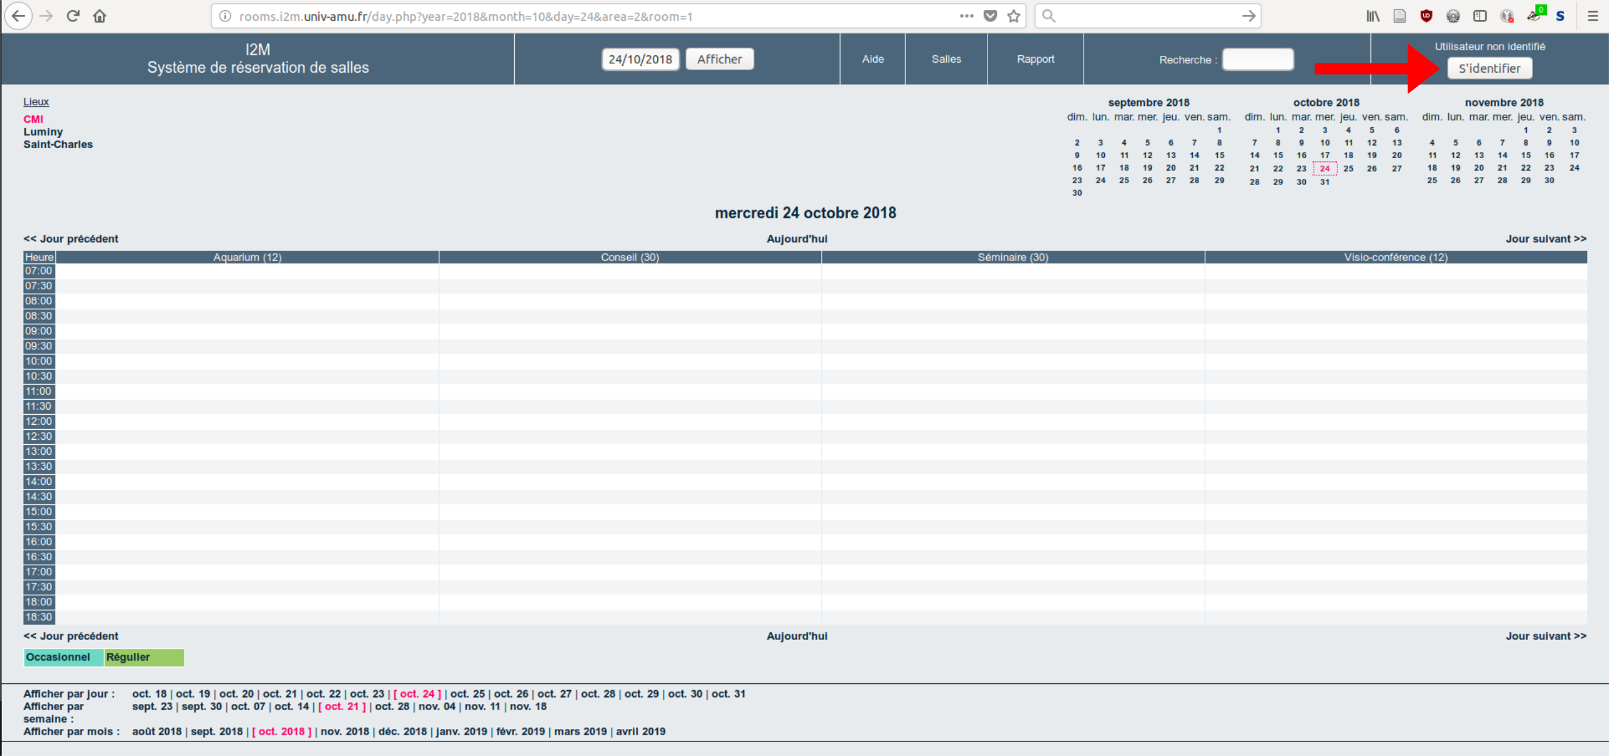Screen dimensions: 1609x756
Task: Go to Jour suivant at top
Action: point(1546,239)
